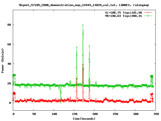Click the 300 tick label on x-axis
This screenshot has width=161, height=121.
point(135,114)
